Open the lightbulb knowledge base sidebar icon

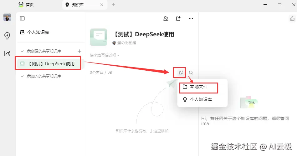coord(7,36)
